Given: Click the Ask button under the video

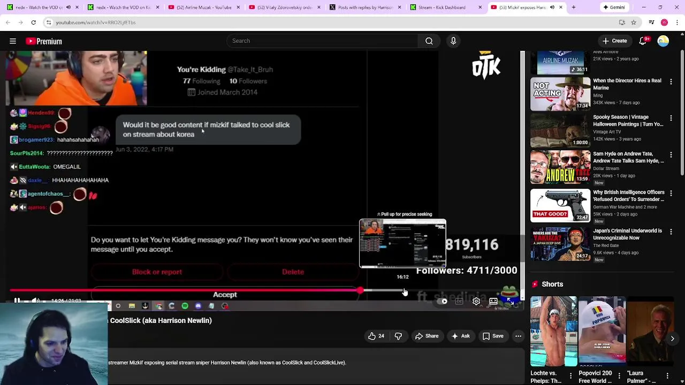Looking at the screenshot, I should click(460, 336).
